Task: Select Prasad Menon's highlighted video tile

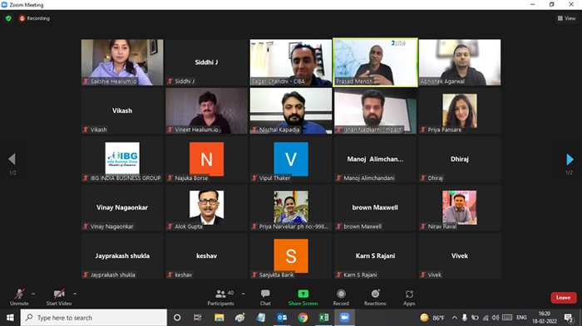Action: pos(375,62)
